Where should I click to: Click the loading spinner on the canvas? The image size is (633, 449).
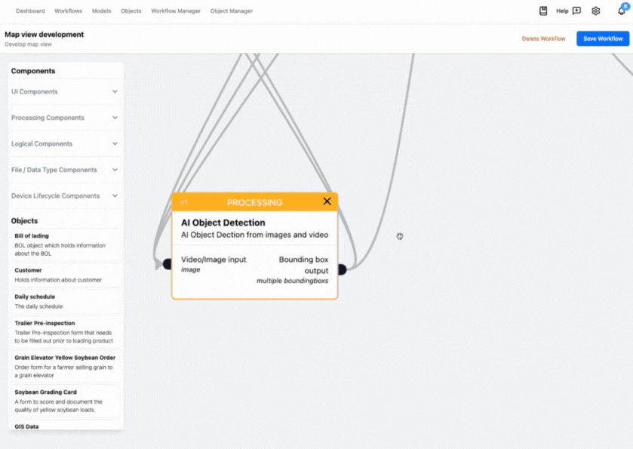pyautogui.click(x=400, y=236)
